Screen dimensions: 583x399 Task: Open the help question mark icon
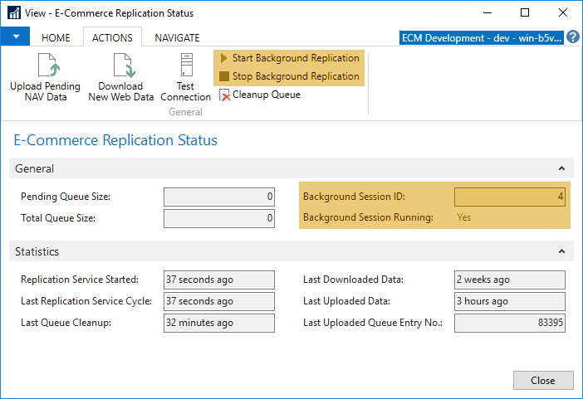[x=573, y=37]
